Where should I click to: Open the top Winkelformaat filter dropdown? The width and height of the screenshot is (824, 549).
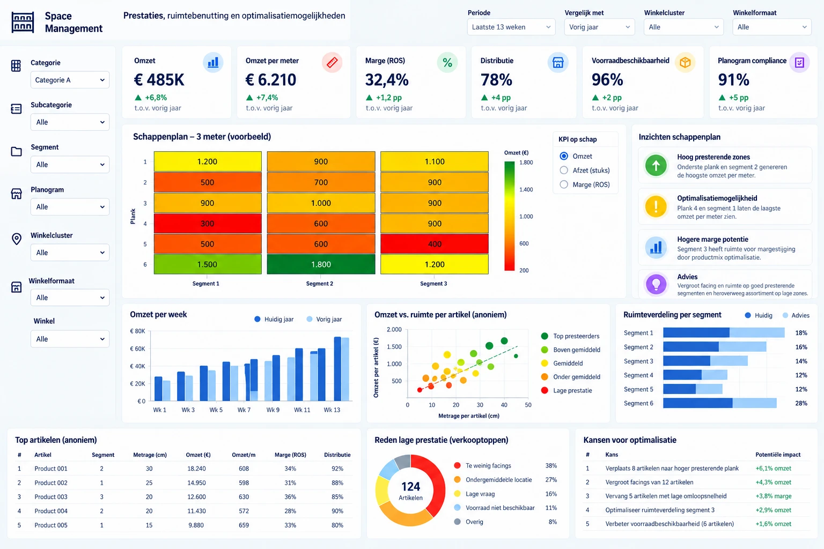click(x=772, y=27)
